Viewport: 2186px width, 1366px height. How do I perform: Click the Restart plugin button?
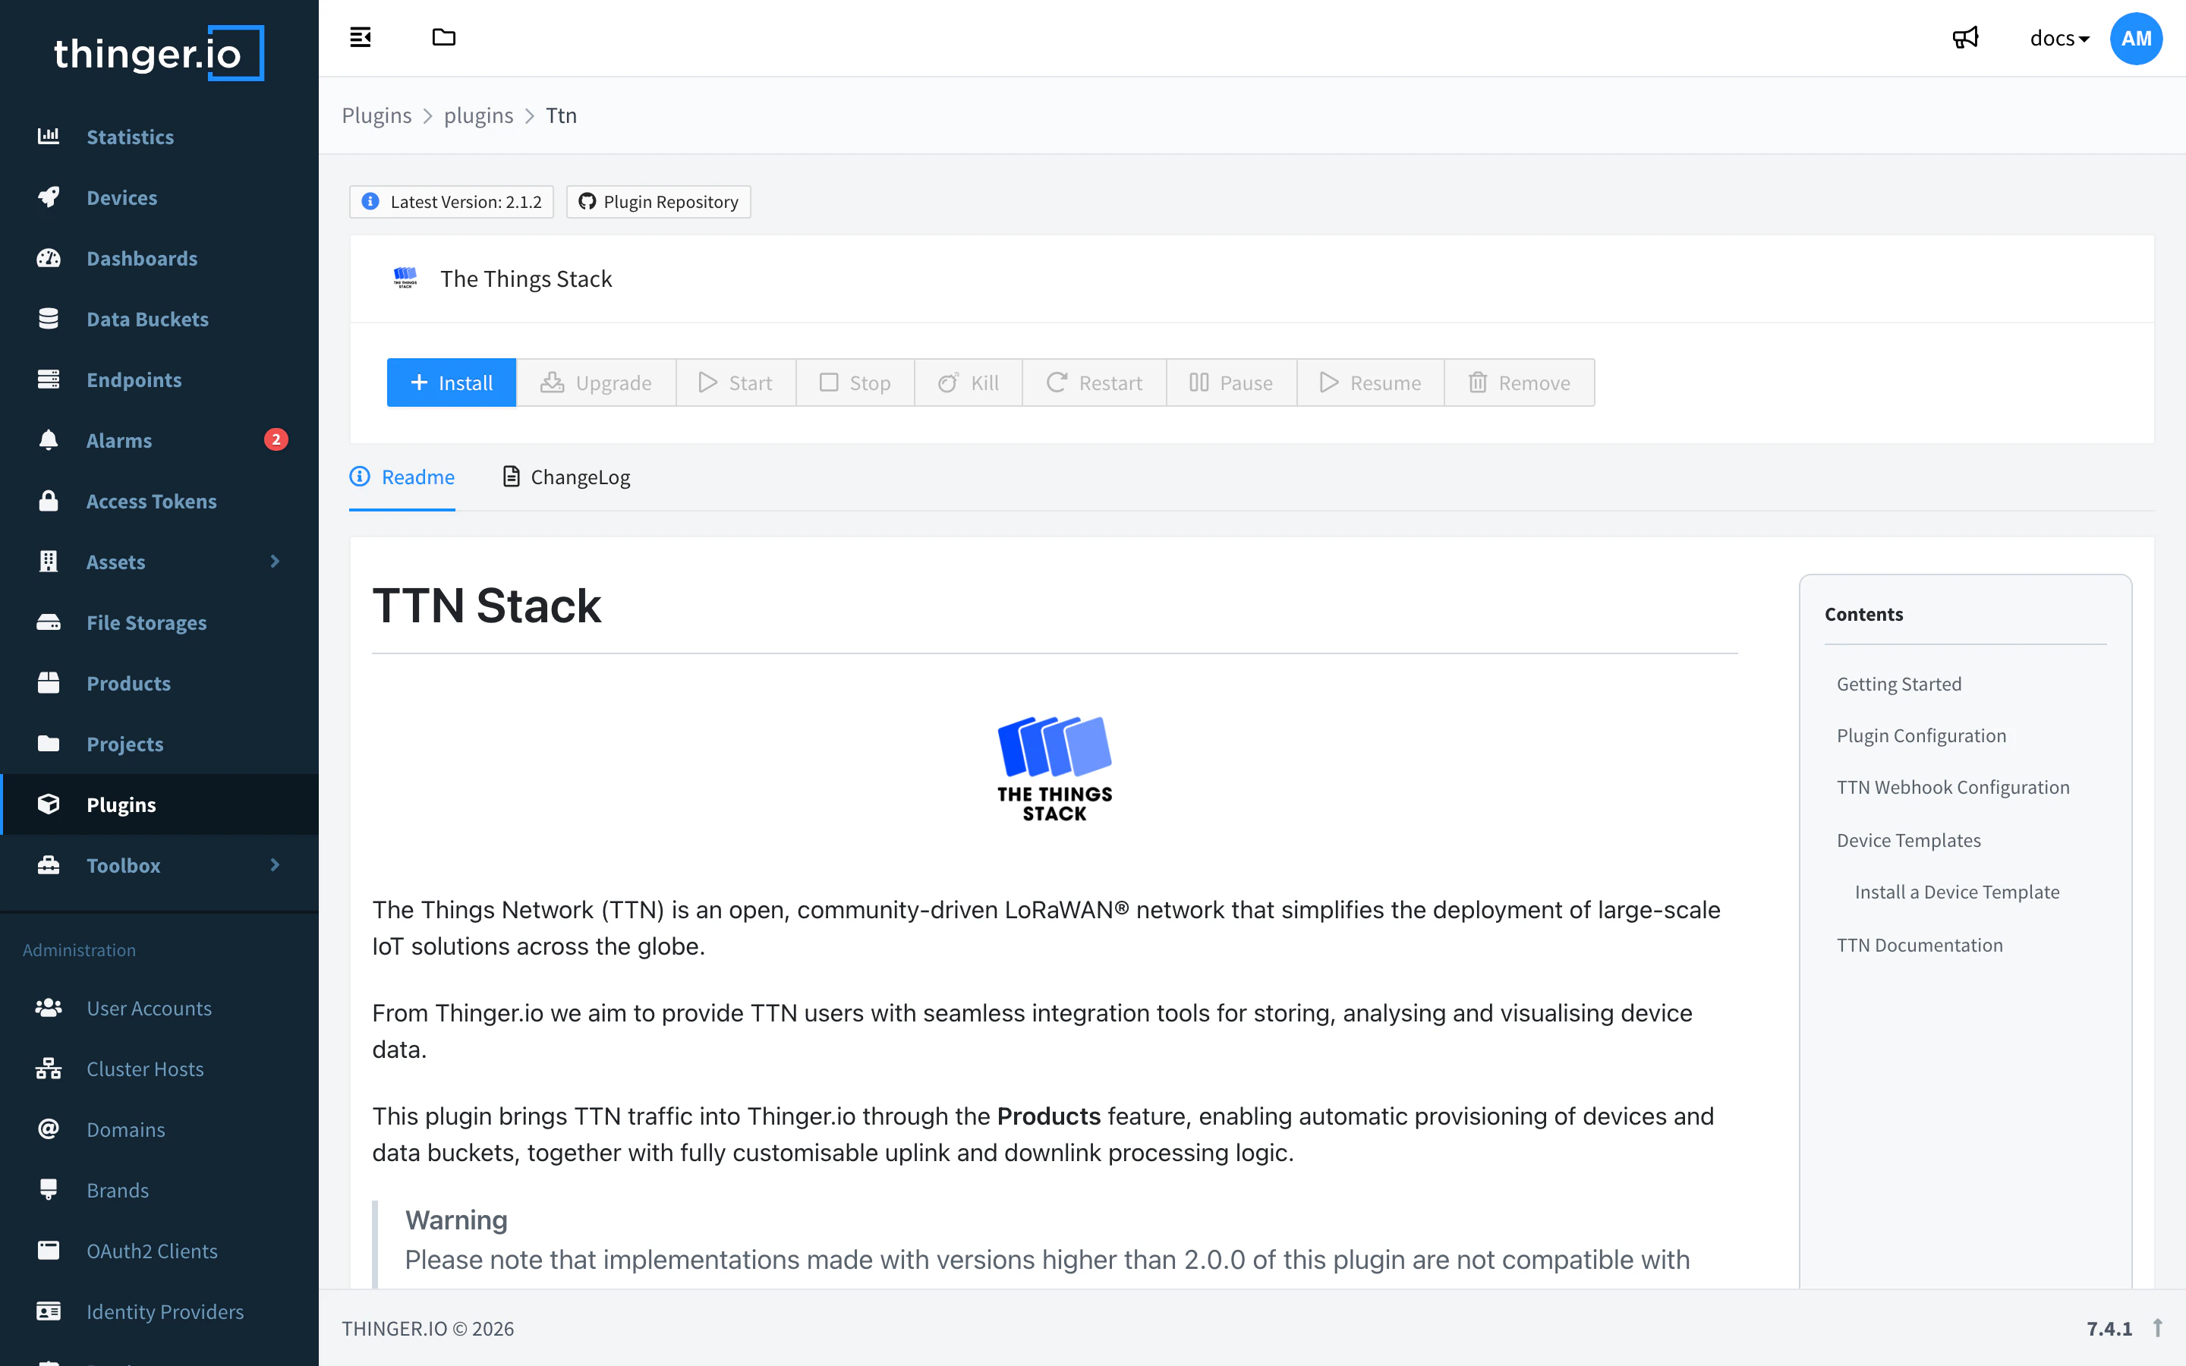[x=1094, y=382]
